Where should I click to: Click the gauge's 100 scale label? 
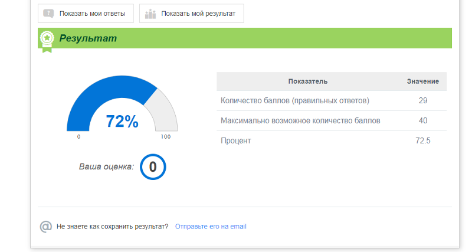(x=166, y=137)
